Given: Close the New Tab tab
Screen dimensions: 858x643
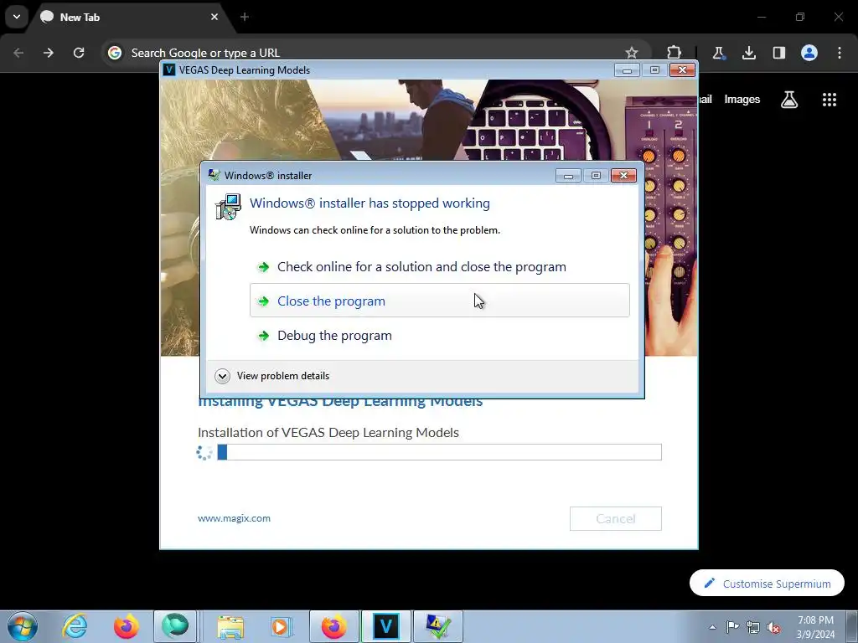Looking at the screenshot, I should pos(214,17).
